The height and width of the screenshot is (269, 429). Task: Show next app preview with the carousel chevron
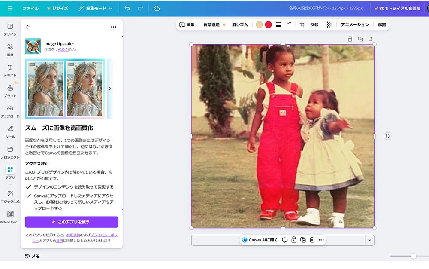(110, 89)
